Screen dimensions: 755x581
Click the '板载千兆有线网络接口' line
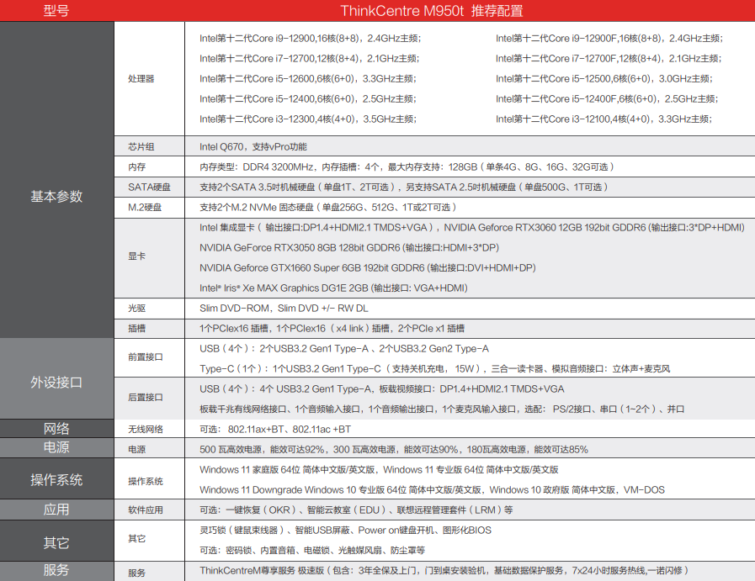pos(442,409)
